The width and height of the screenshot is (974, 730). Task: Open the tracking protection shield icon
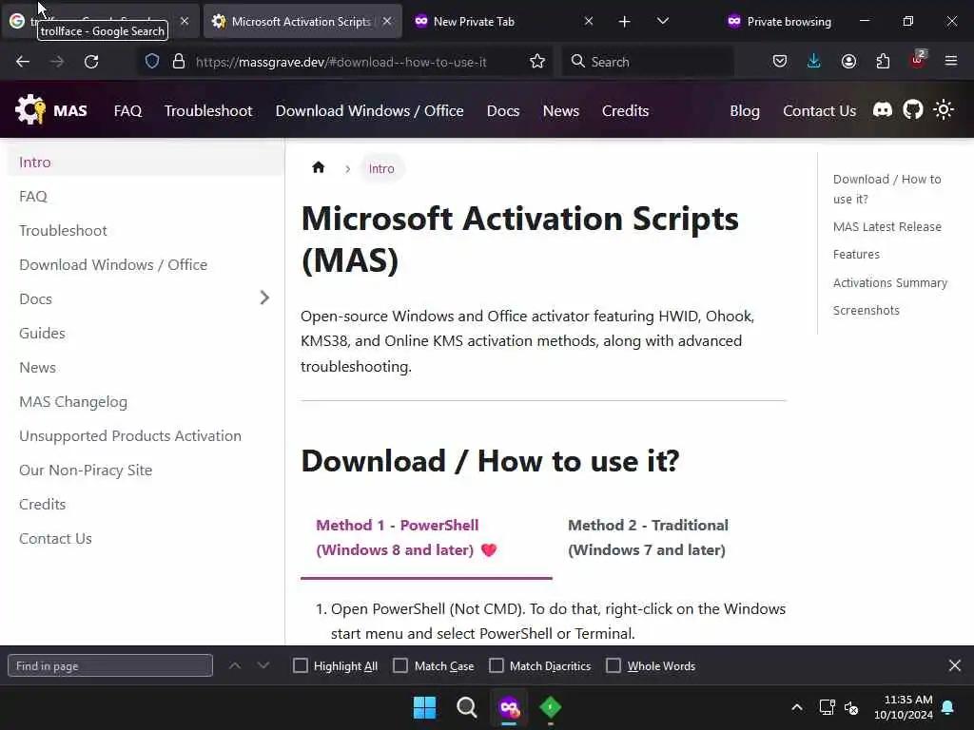pos(152,62)
